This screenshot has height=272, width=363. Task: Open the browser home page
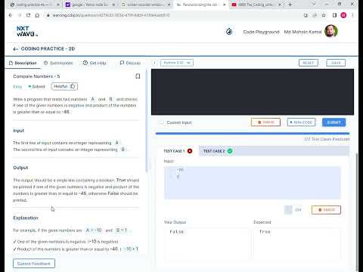(x=37, y=15)
